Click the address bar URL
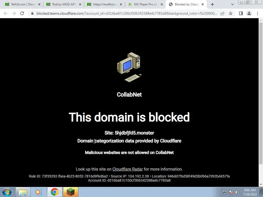 [127, 13]
